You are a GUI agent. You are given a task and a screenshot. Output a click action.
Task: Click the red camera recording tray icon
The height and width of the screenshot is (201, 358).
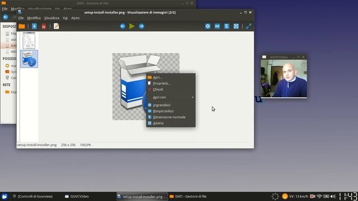313,196
